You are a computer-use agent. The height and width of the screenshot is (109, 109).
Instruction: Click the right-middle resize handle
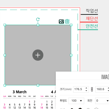coord(71,55)
